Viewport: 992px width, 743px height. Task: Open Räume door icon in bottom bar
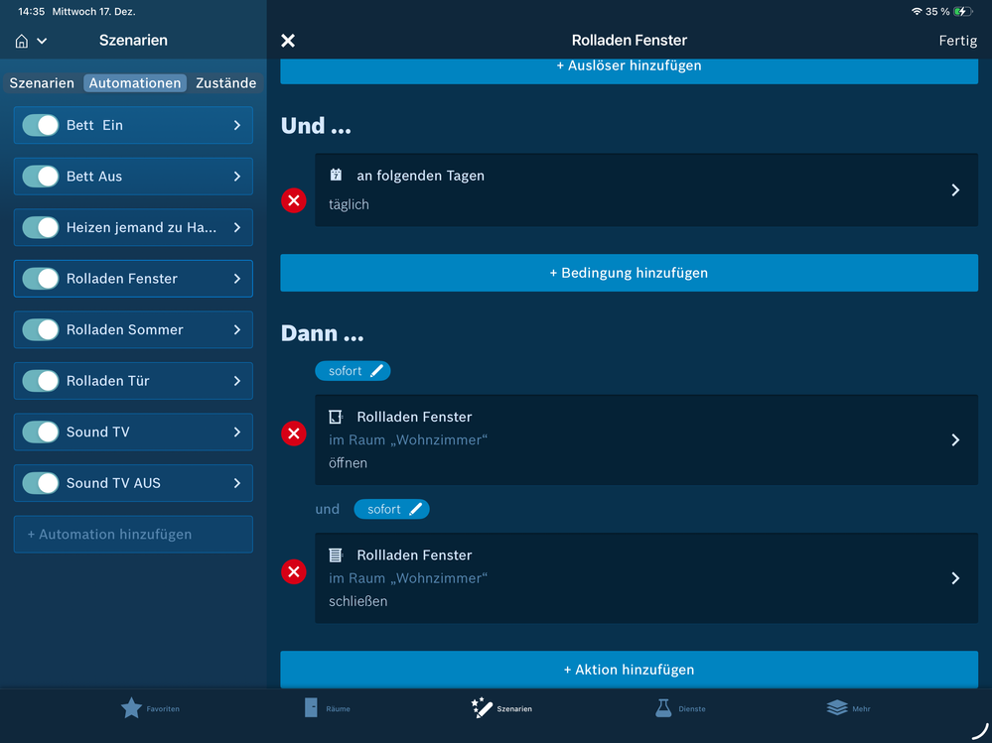coord(311,707)
